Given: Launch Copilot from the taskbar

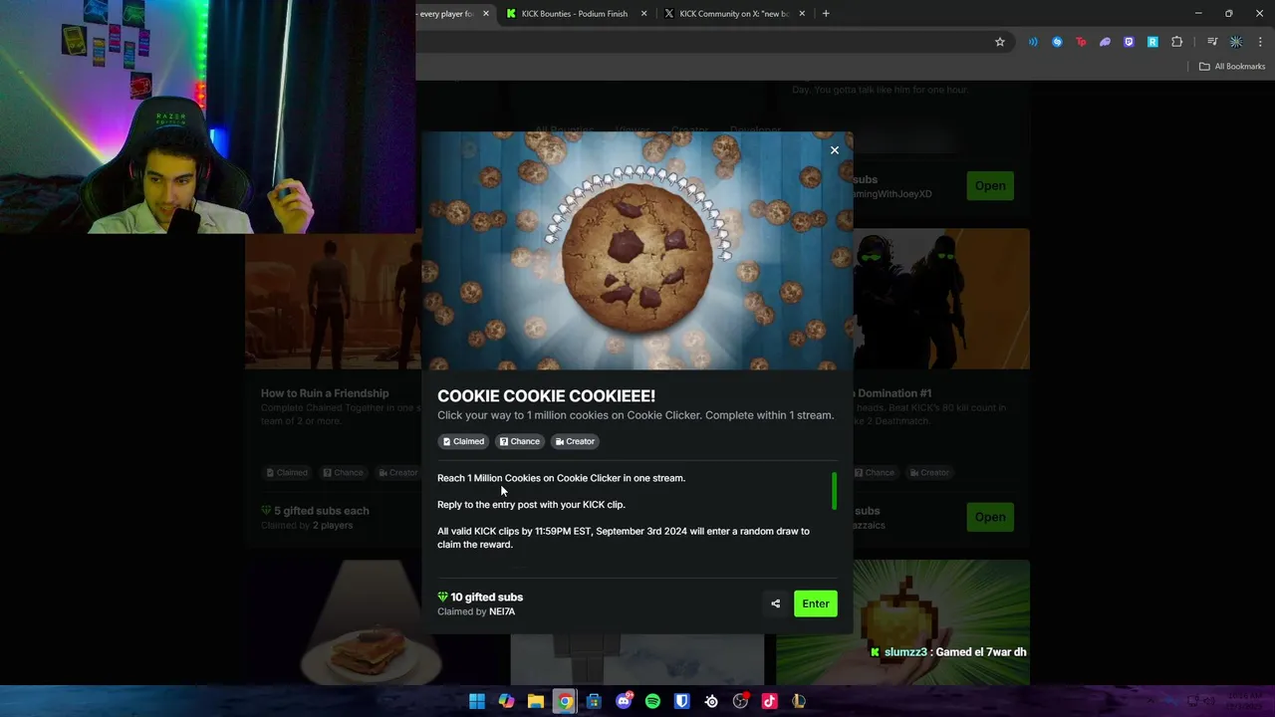Looking at the screenshot, I should click(506, 701).
